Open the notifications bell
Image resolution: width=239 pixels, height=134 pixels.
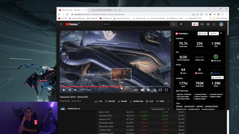coord(214,24)
